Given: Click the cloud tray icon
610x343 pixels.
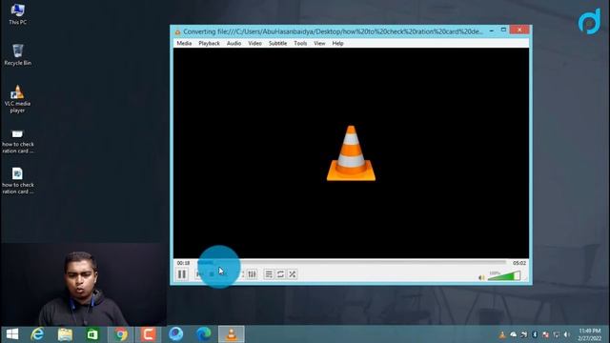Looking at the screenshot, I should 513,334.
